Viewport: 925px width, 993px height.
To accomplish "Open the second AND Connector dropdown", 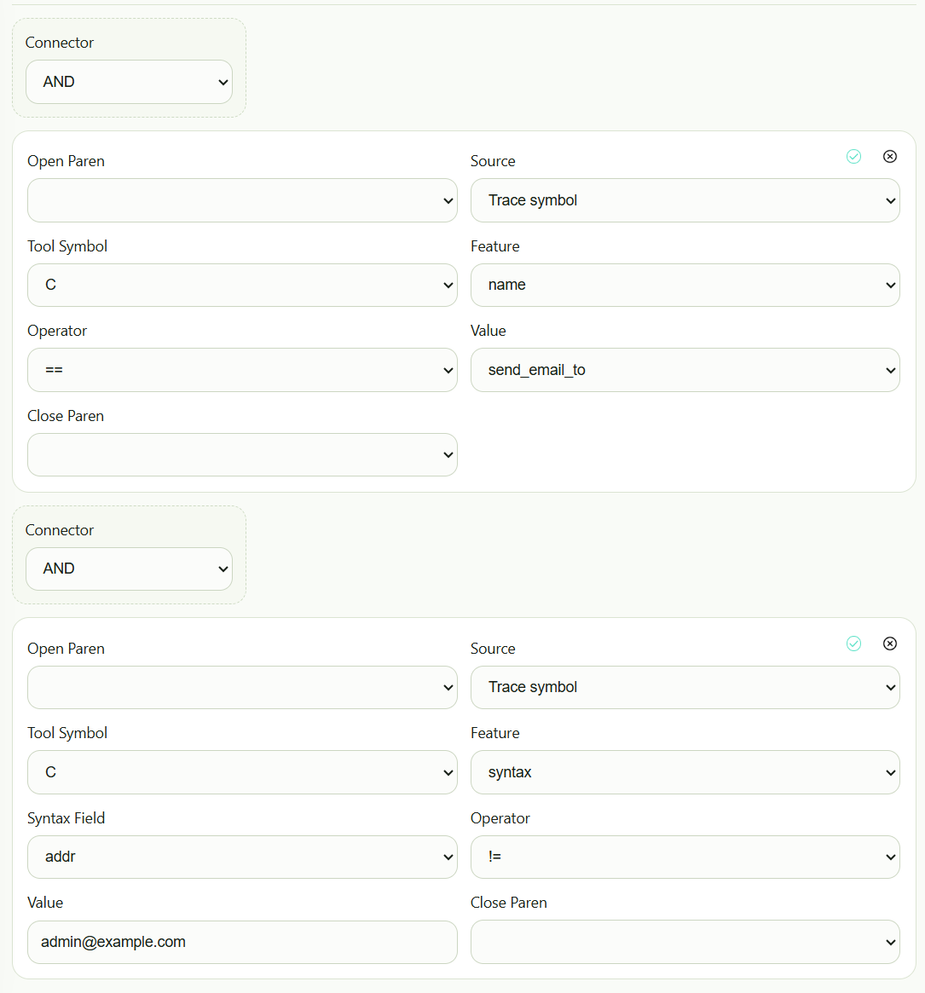I will click(130, 569).
